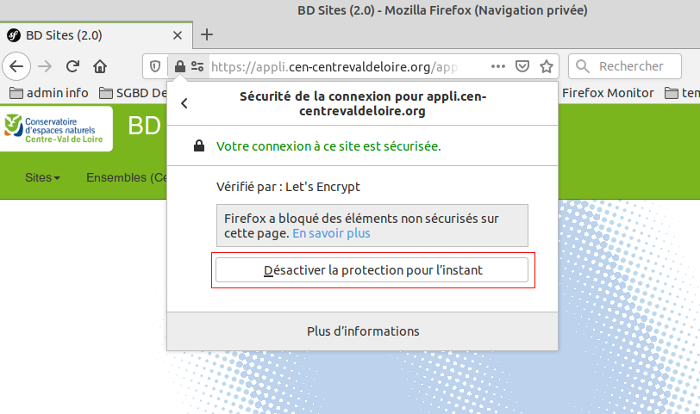Reload the current page
Screen dimensions: 700x414
coord(73,66)
